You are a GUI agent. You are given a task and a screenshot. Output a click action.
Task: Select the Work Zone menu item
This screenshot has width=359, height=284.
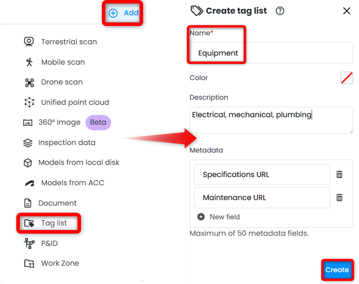click(x=60, y=263)
